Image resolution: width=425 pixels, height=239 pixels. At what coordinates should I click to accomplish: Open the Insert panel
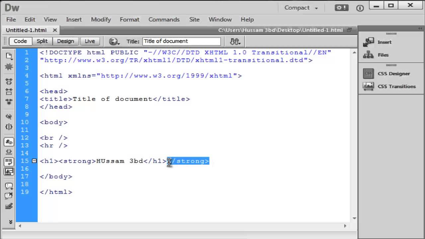click(x=384, y=42)
